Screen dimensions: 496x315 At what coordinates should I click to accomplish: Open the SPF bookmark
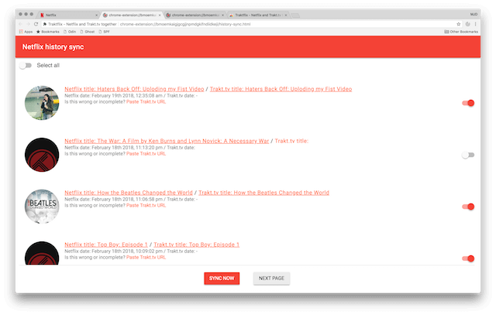pos(105,32)
